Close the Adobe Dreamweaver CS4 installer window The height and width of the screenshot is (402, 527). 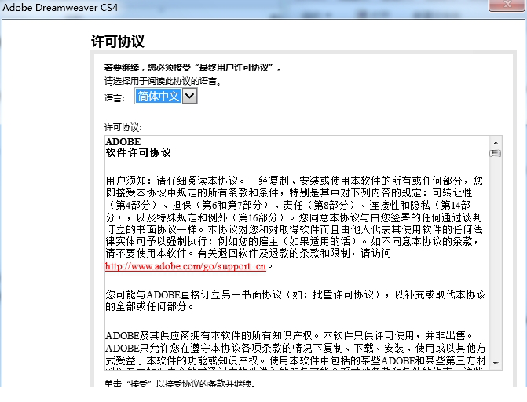pos(507,5)
